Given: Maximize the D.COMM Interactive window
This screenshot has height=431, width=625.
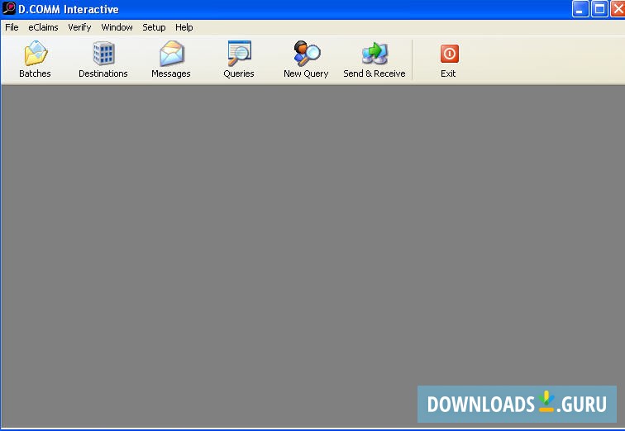Looking at the screenshot, I should [x=599, y=9].
